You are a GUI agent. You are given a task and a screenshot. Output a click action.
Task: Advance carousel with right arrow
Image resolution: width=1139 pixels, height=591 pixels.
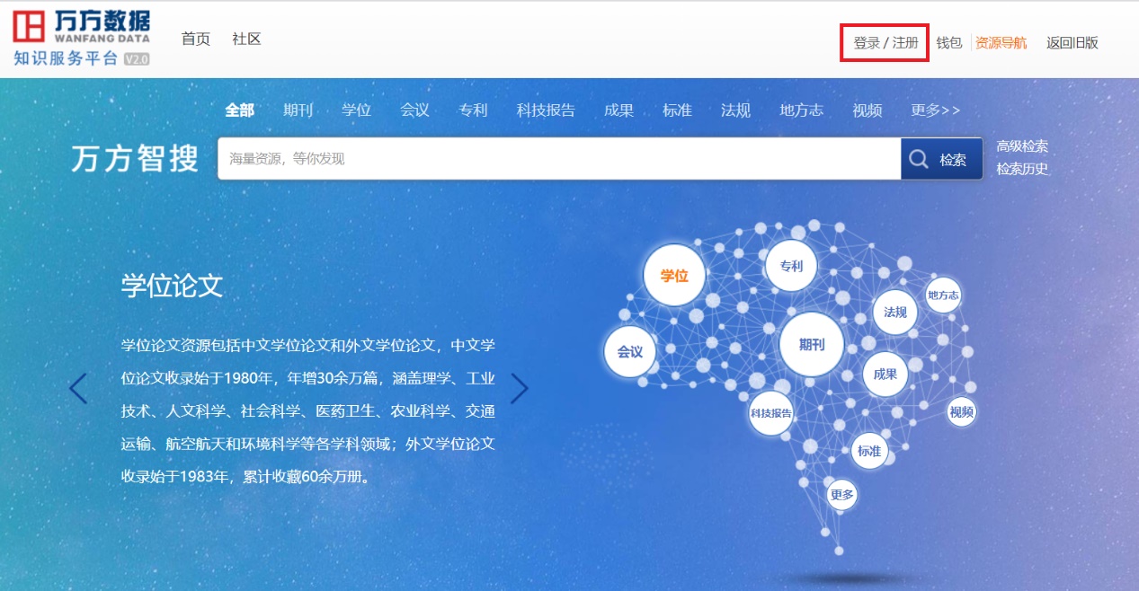[x=519, y=388]
